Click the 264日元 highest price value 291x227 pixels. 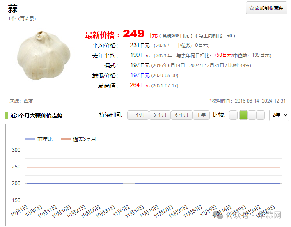click(x=140, y=85)
